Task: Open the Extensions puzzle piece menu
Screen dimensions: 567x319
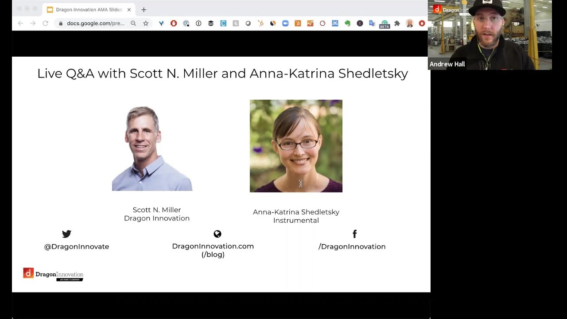Action: coord(397,23)
